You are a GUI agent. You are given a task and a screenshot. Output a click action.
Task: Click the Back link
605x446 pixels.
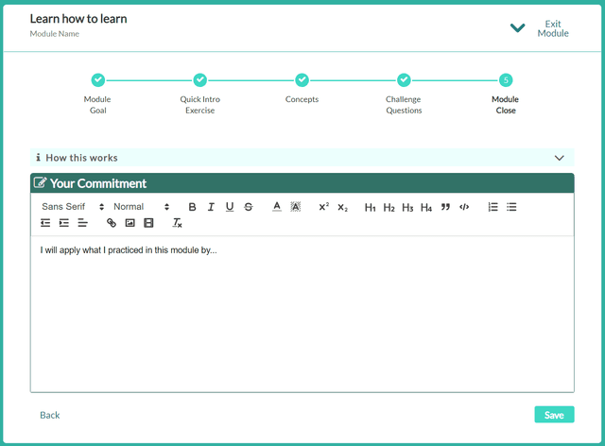pos(50,415)
